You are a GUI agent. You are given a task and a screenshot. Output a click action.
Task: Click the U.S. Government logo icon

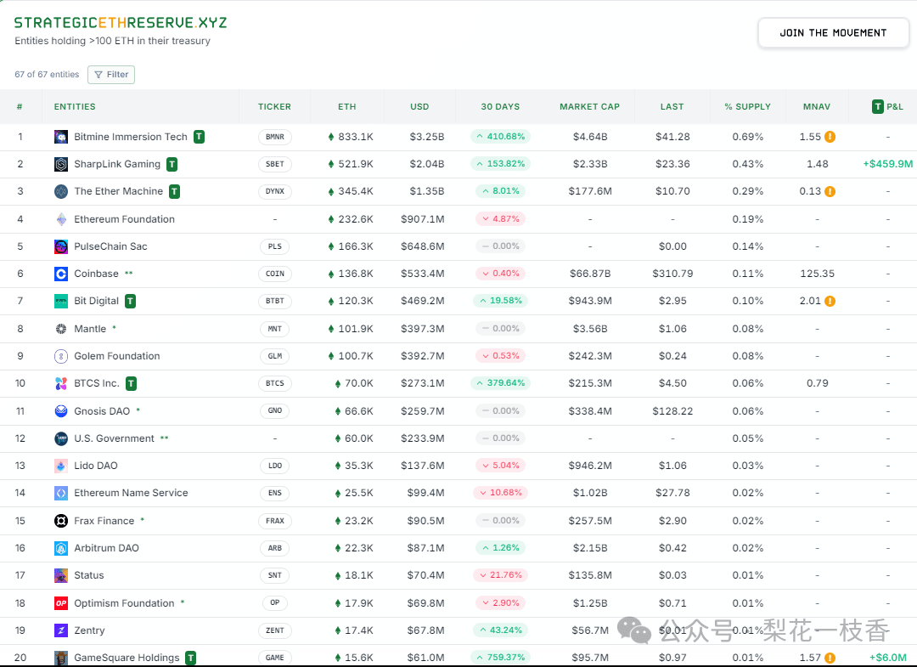tap(61, 438)
